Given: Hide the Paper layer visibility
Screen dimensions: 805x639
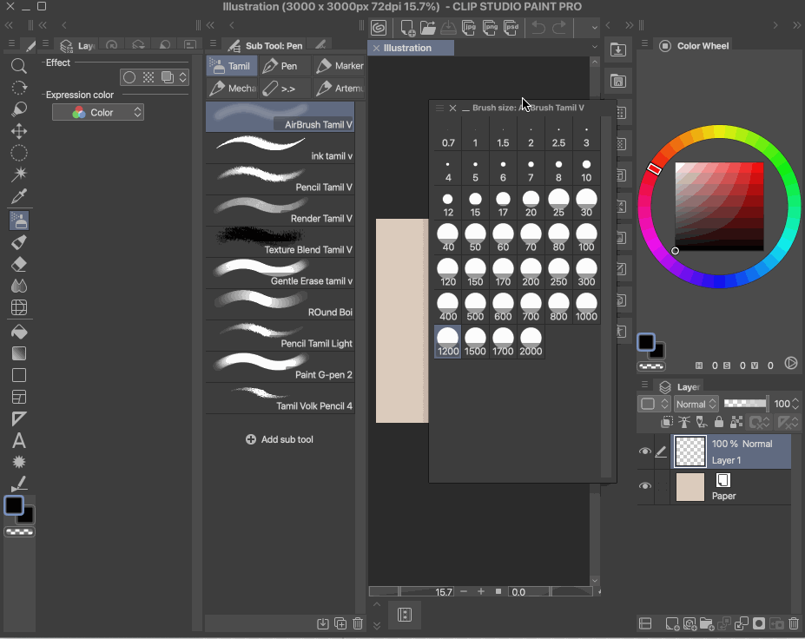Looking at the screenshot, I should (x=644, y=486).
